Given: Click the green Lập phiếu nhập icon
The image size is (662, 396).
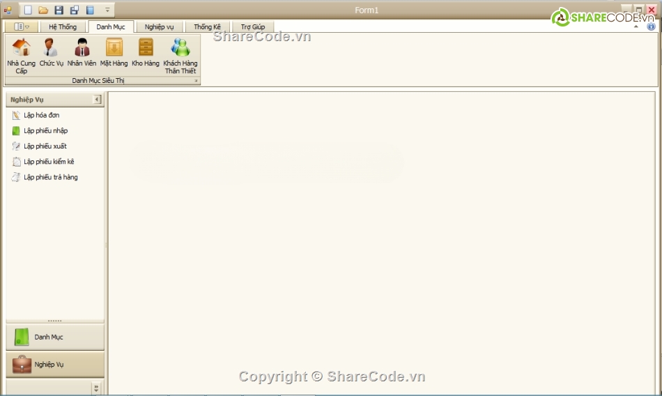Looking at the screenshot, I should [16, 130].
